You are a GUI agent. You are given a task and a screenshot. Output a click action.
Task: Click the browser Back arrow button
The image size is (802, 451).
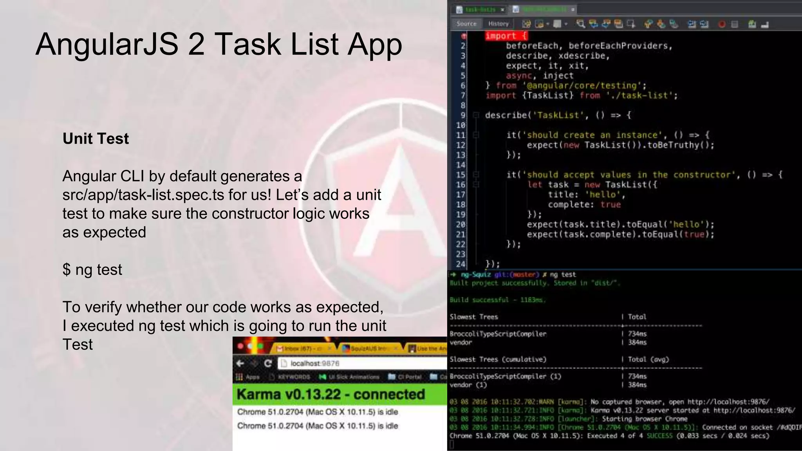(x=240, y=363)
